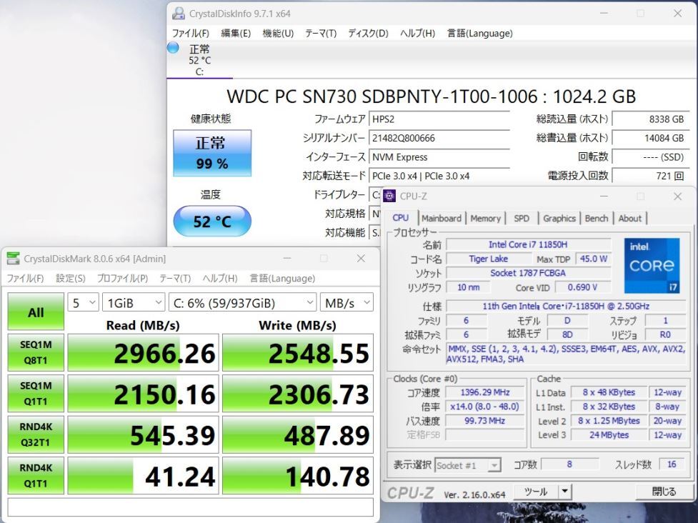
Task: Click the CrystalDiskInfo title bar app icon
Action: click(179, 14)
